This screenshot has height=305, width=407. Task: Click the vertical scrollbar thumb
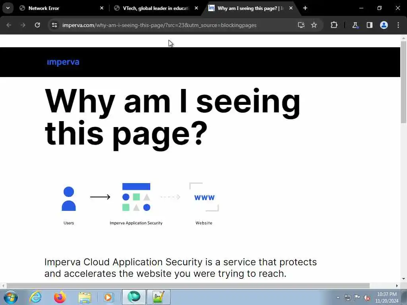[404, 82]
